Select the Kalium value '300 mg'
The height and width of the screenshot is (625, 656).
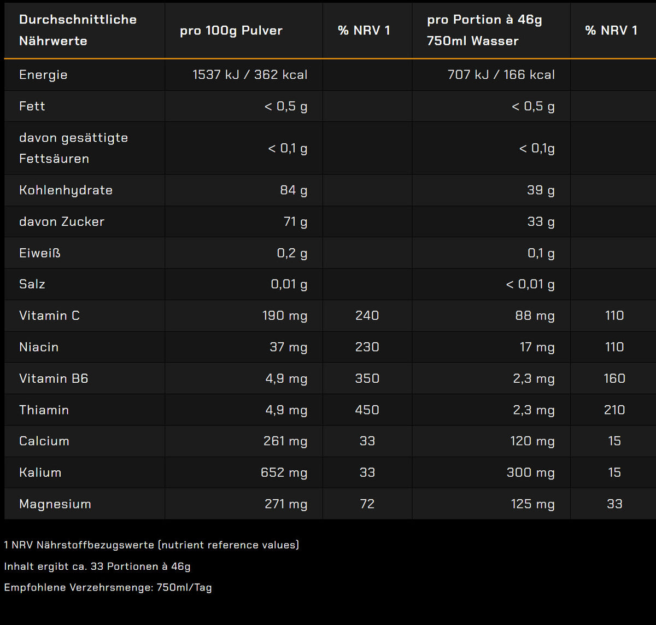531,472
